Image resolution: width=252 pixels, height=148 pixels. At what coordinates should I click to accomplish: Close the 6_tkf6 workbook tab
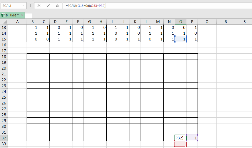(22, 15)
